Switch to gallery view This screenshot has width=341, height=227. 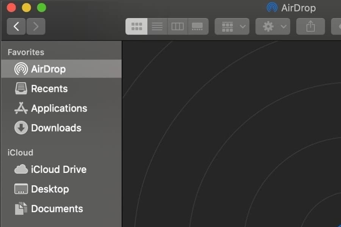[198, 26]
